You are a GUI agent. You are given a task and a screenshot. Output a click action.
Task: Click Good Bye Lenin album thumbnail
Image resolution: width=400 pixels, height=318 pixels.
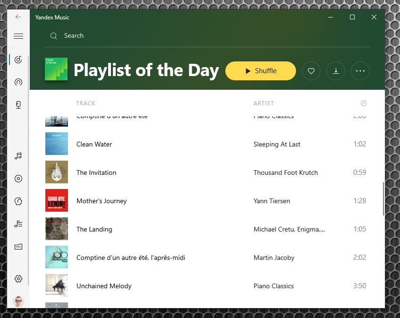57,200
